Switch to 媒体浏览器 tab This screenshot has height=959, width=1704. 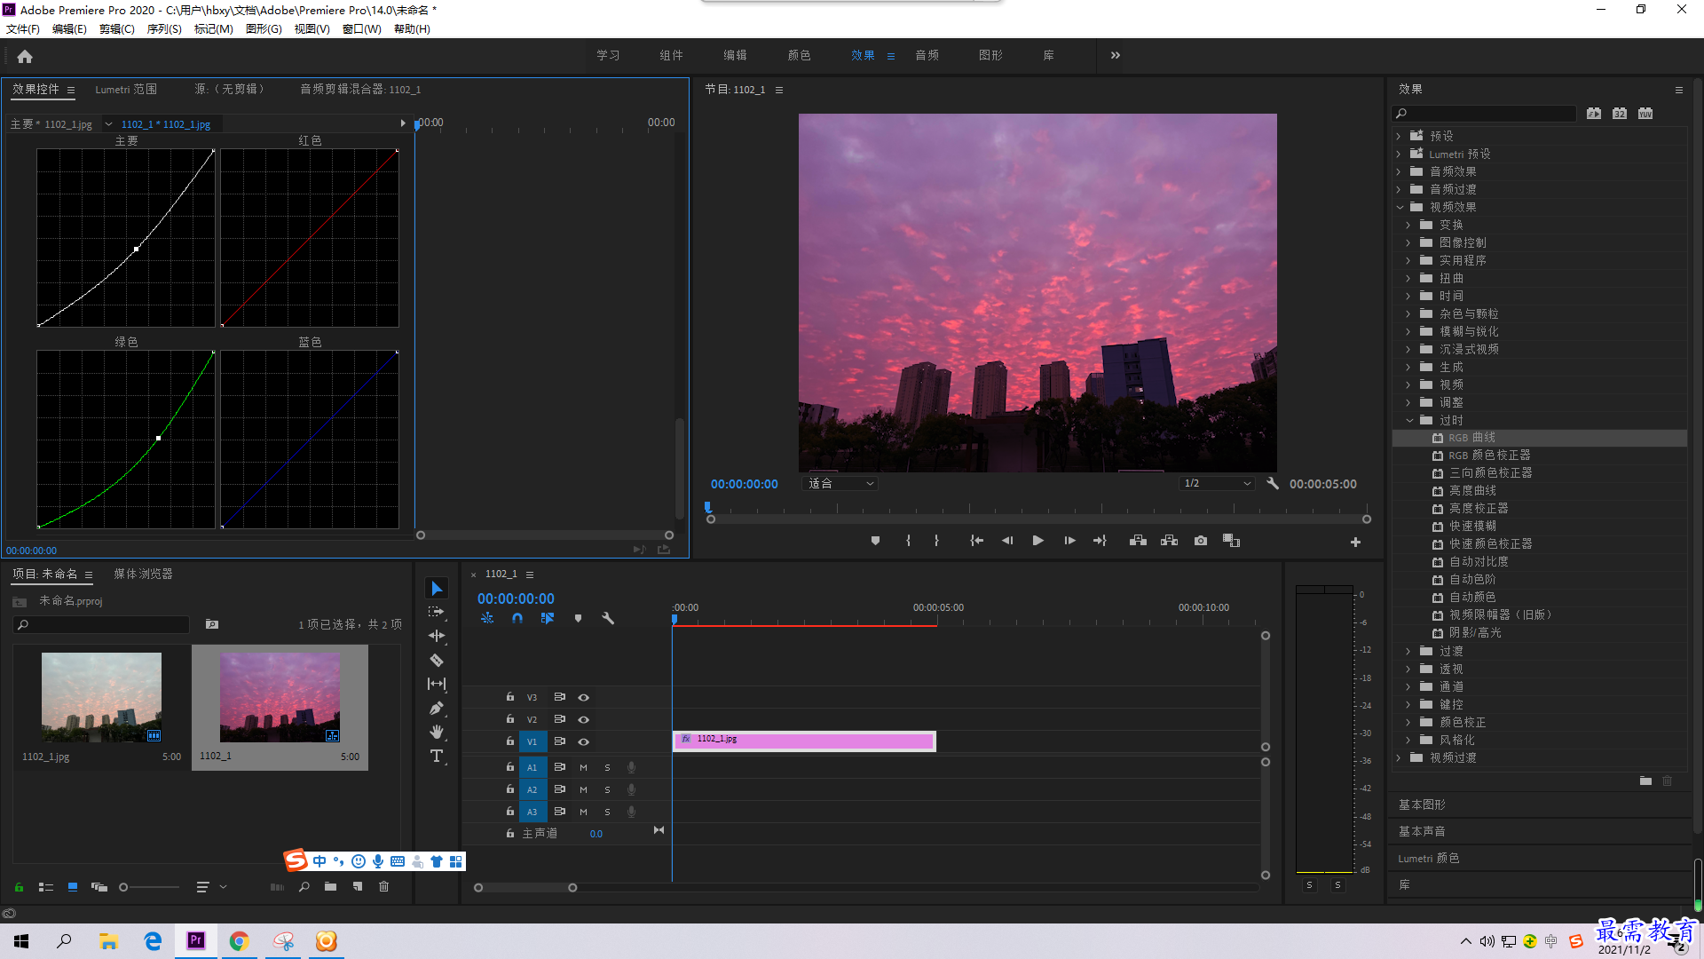[143, 574]
